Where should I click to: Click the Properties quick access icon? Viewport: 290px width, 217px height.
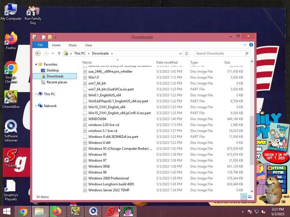(x=44, y=37)
